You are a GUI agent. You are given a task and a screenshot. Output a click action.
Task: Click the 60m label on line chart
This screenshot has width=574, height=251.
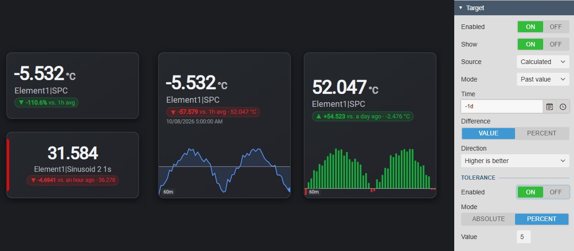pos(167,192)
